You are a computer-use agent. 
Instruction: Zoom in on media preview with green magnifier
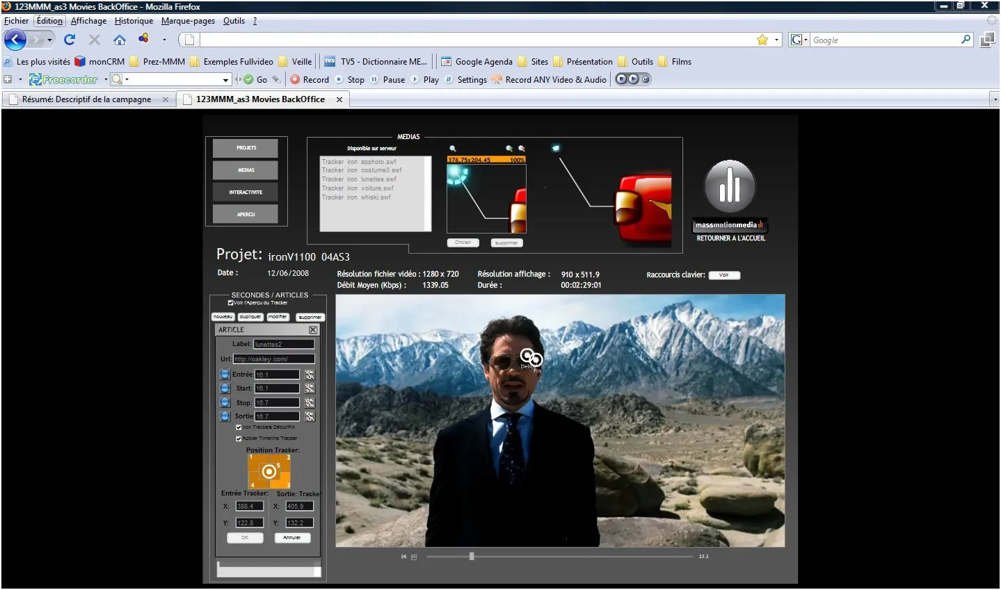509,148
